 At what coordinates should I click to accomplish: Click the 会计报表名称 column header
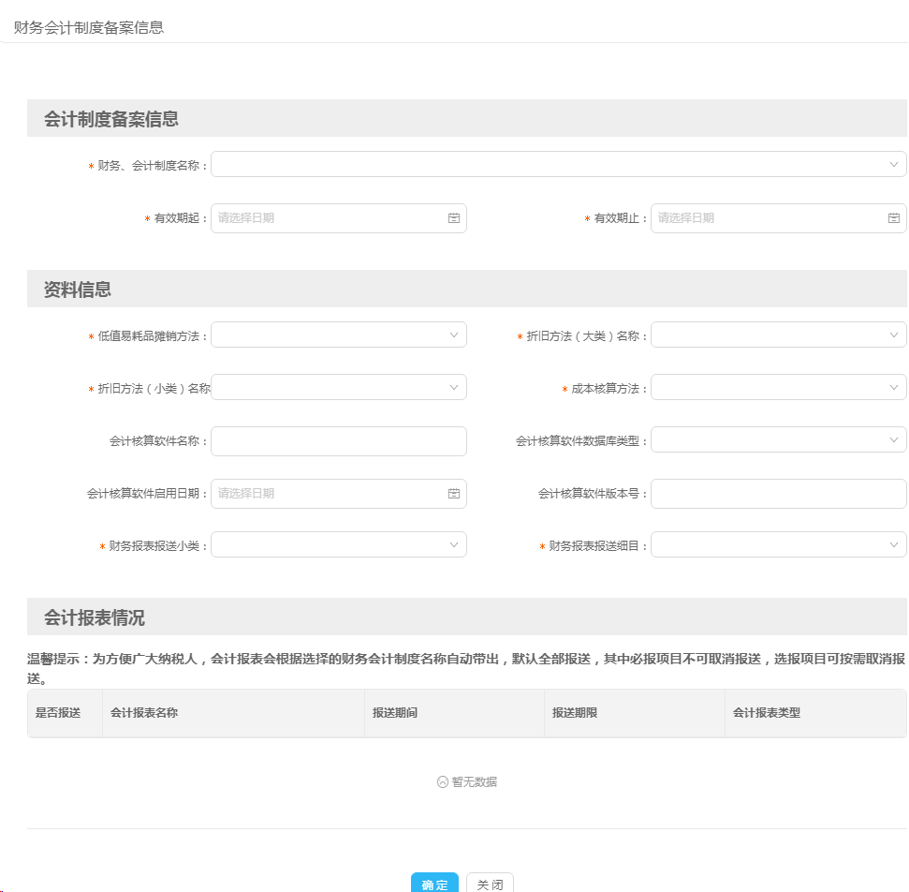[144, 713]
